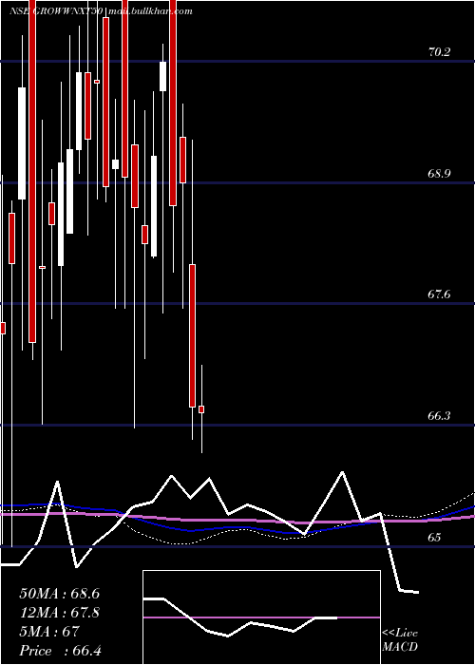Click the 67.6 price axis label
475x665 pixels.
[x=439, y=294]
